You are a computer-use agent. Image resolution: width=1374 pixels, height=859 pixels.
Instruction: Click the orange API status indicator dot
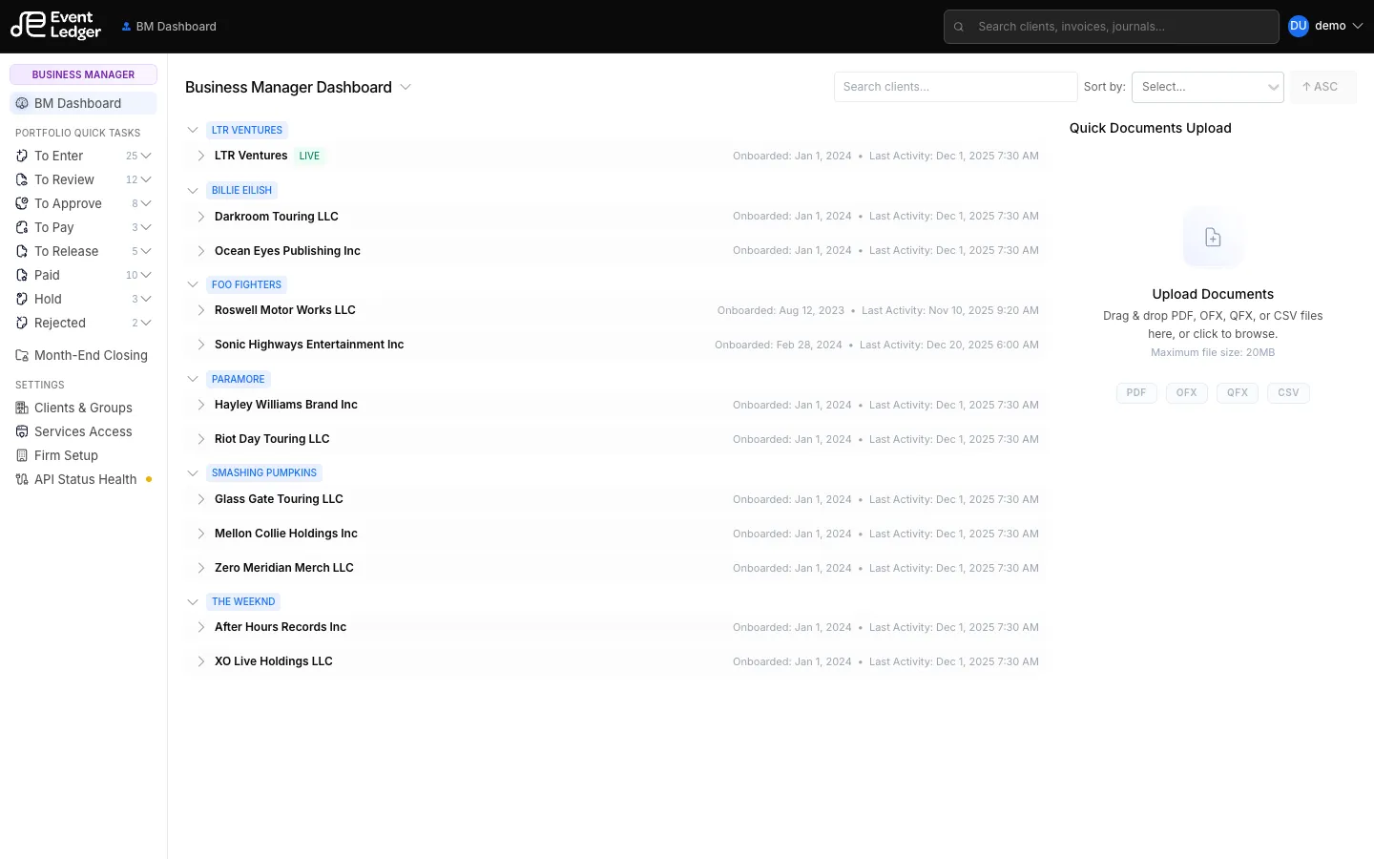[149, 479]
